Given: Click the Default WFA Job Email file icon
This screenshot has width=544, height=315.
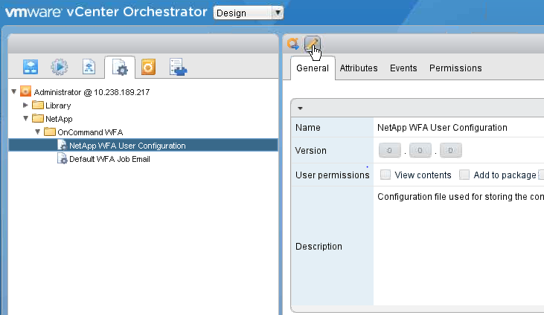Looking at the screenshot, I should pos(62,159).
